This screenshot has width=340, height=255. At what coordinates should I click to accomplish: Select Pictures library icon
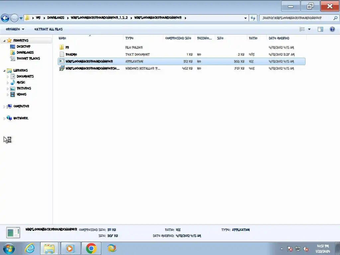13,88
